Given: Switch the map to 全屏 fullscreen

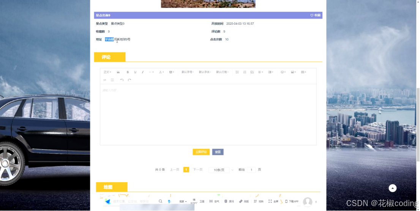Looking at the screenshot, I should [273, 202].
